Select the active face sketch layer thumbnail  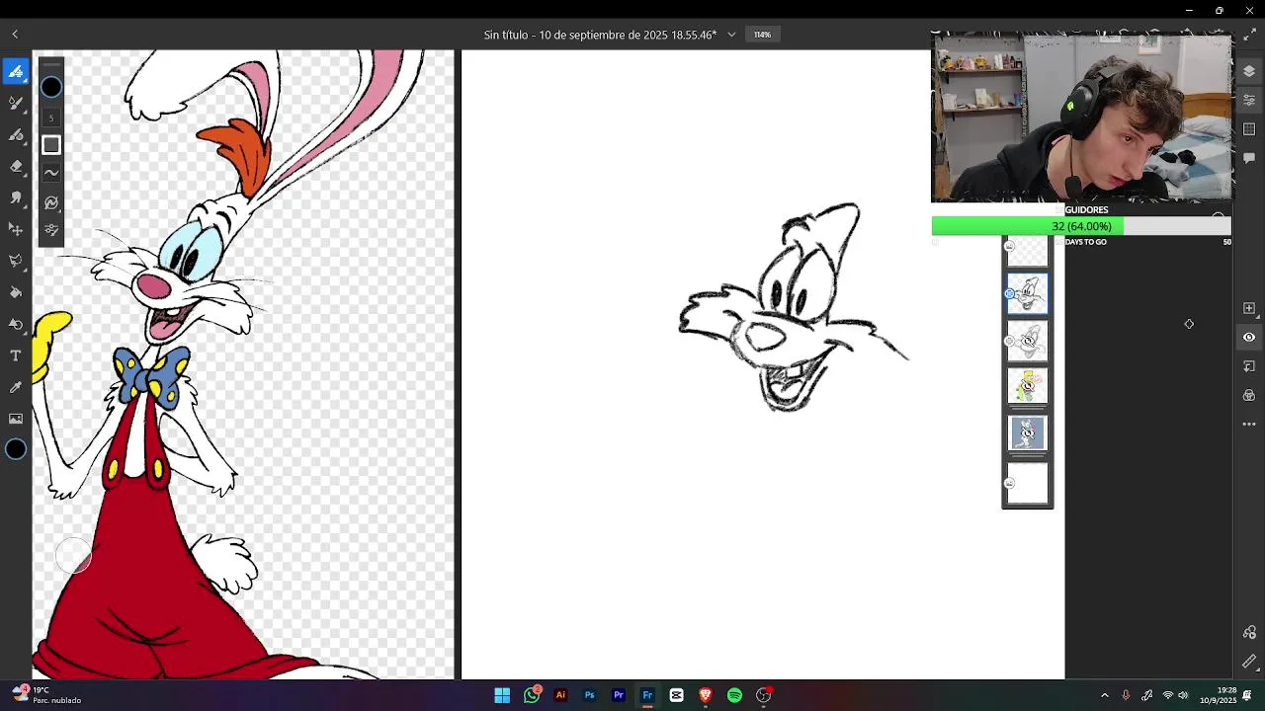[1027, 294]
